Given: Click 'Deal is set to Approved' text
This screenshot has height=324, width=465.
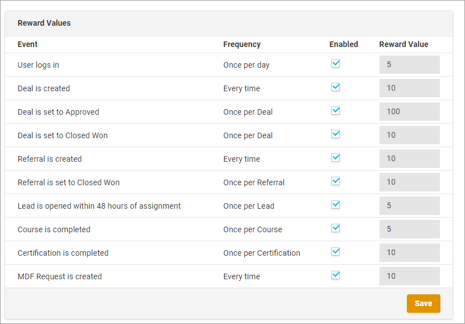Looking at the screenshot, I should click(58, 112).
